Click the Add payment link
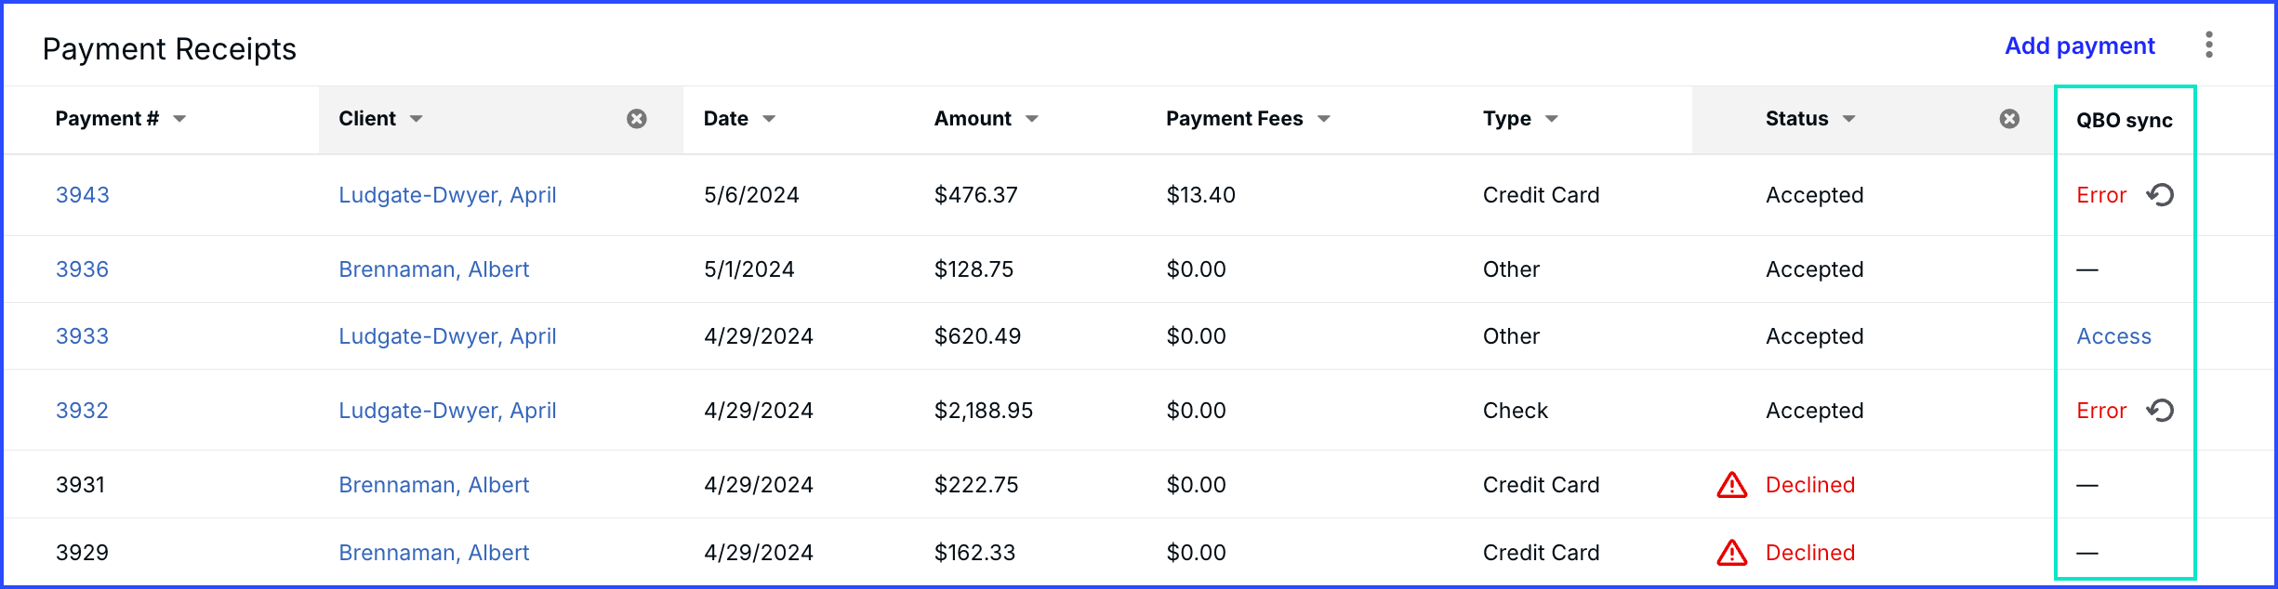Image resolution: width=2278 pixels, height=589 pixels. 2079,46
